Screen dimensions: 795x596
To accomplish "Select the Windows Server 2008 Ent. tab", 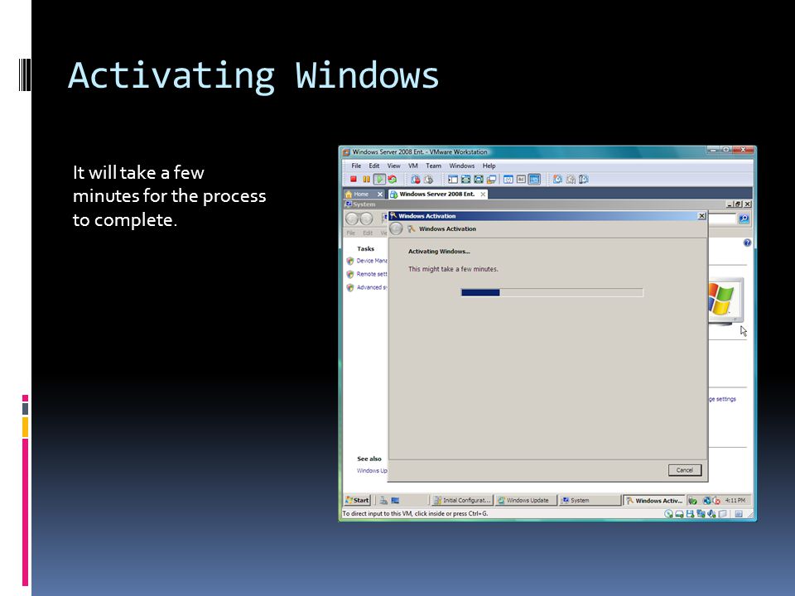I will [437, 194].
